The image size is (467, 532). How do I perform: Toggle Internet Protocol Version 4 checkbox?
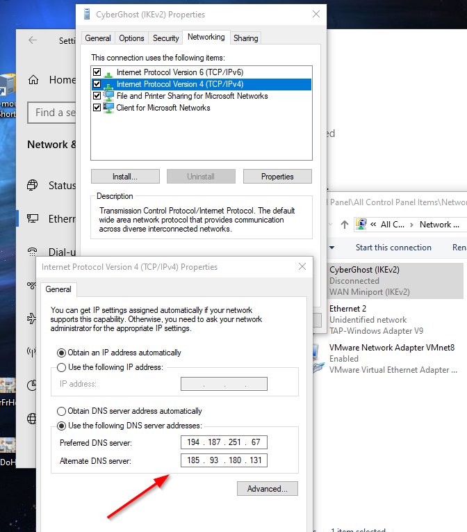click(97, 84)
